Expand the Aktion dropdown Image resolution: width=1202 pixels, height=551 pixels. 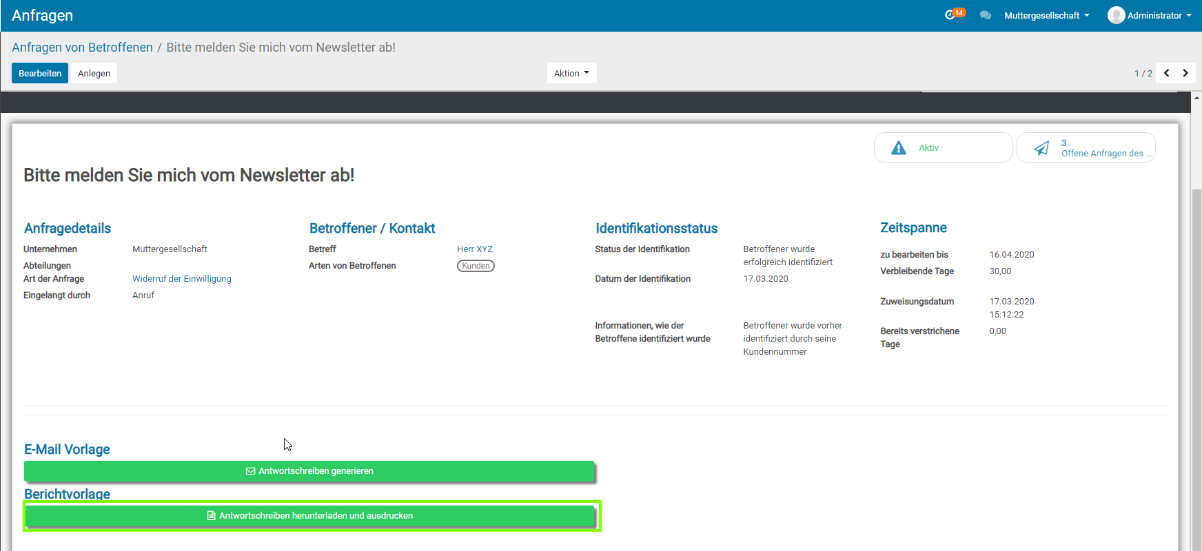[571, 73]
